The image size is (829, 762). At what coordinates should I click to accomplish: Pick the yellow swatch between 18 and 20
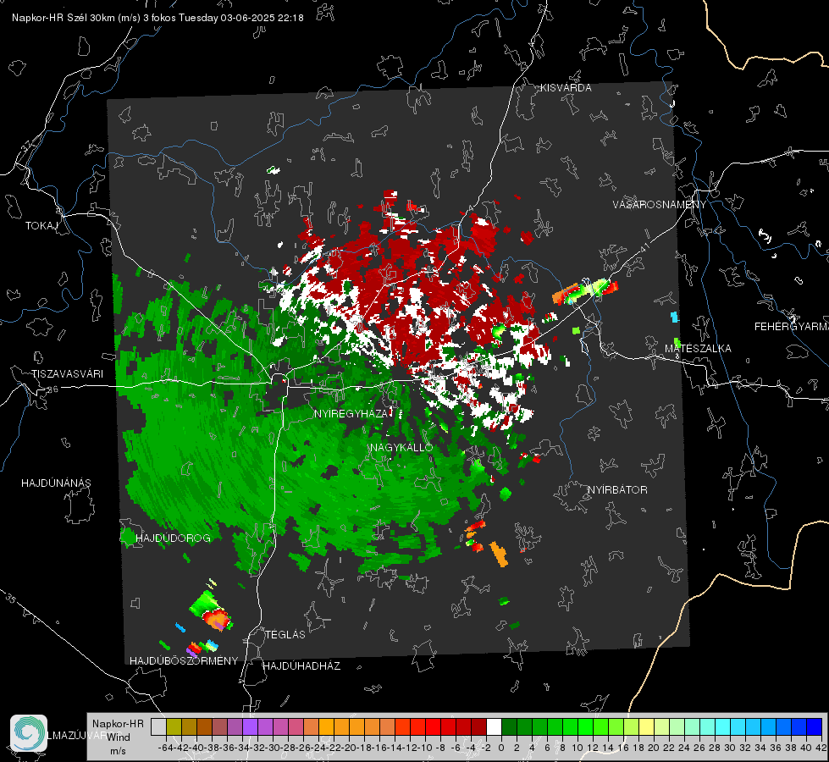click(x=647, y=726)
